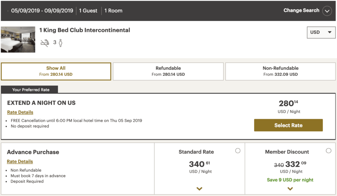The image size is (337, 196).
Task: Select the Member Discount radio button
Action: (x=328, y=151)
